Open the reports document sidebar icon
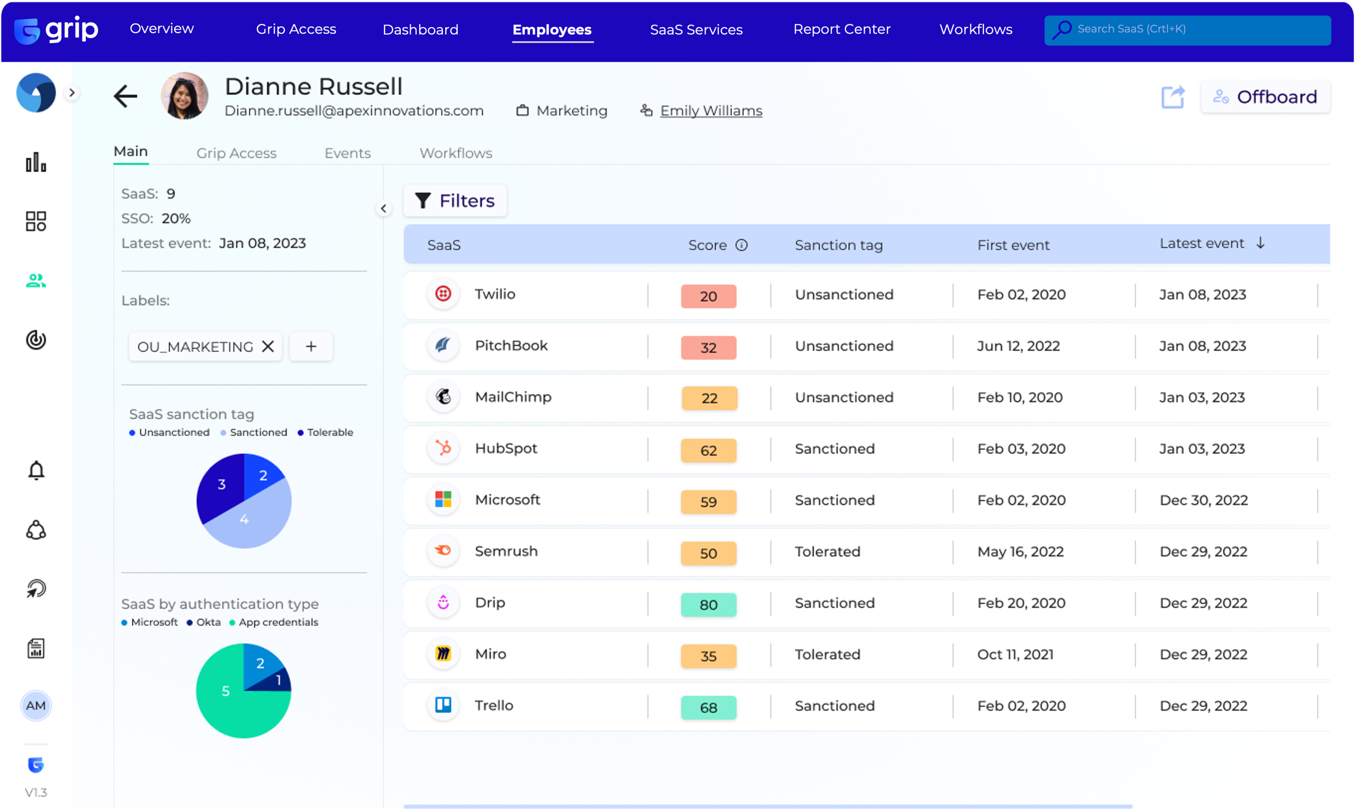Image resolution: width=1356 pixels, height=809 pixels. click(x=36, y=648)
